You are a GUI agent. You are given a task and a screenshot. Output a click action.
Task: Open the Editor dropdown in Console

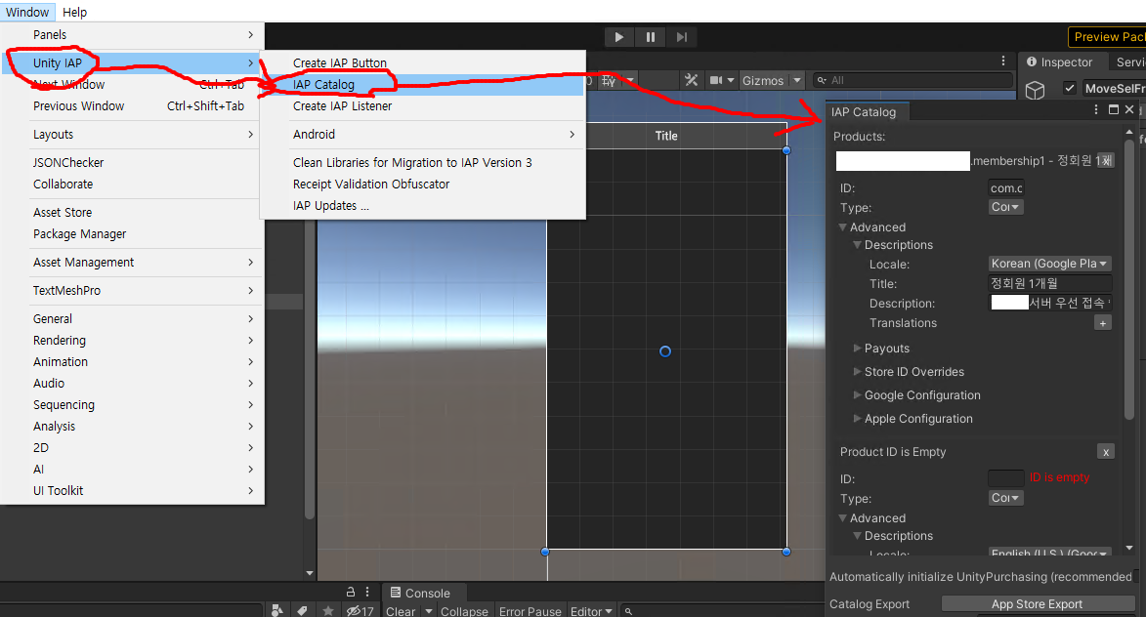591,611
